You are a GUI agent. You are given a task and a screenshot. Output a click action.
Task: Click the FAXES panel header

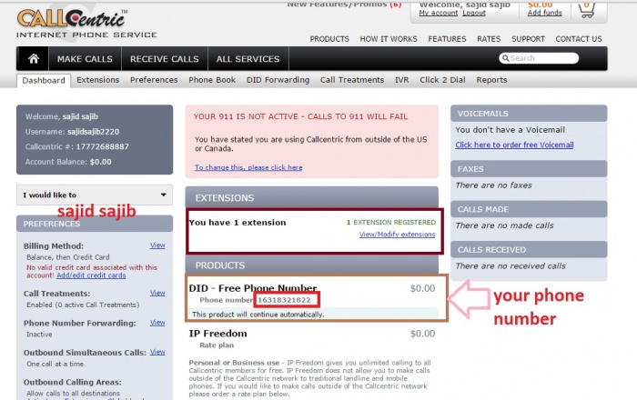click(529, 169)
